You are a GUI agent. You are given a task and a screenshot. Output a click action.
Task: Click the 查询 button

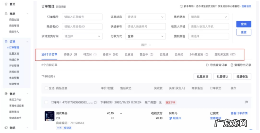244,24
